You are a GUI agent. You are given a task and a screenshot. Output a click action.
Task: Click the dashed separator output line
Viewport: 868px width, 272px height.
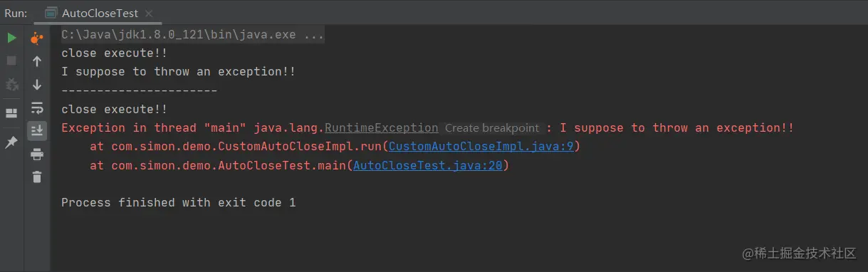point(139,90)
